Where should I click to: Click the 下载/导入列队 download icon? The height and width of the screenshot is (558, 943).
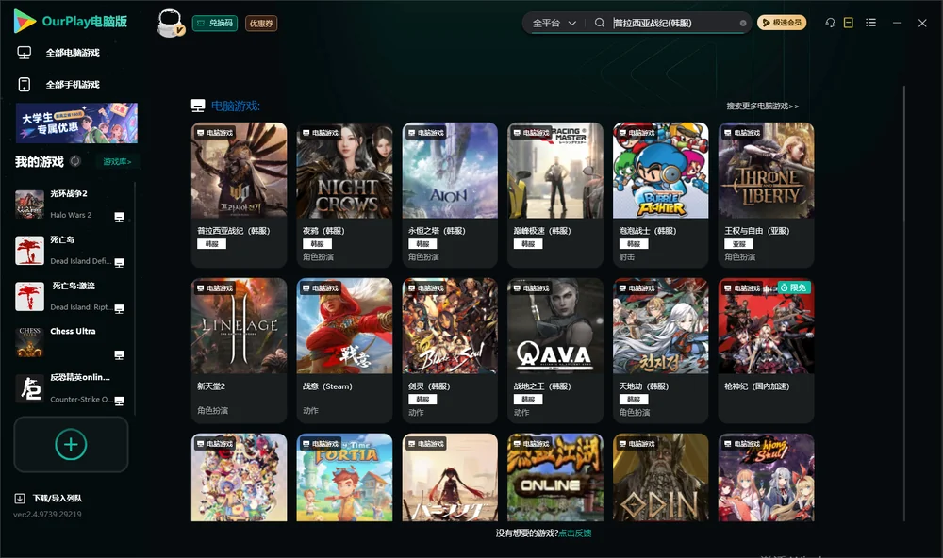click(x=20, y=498)
